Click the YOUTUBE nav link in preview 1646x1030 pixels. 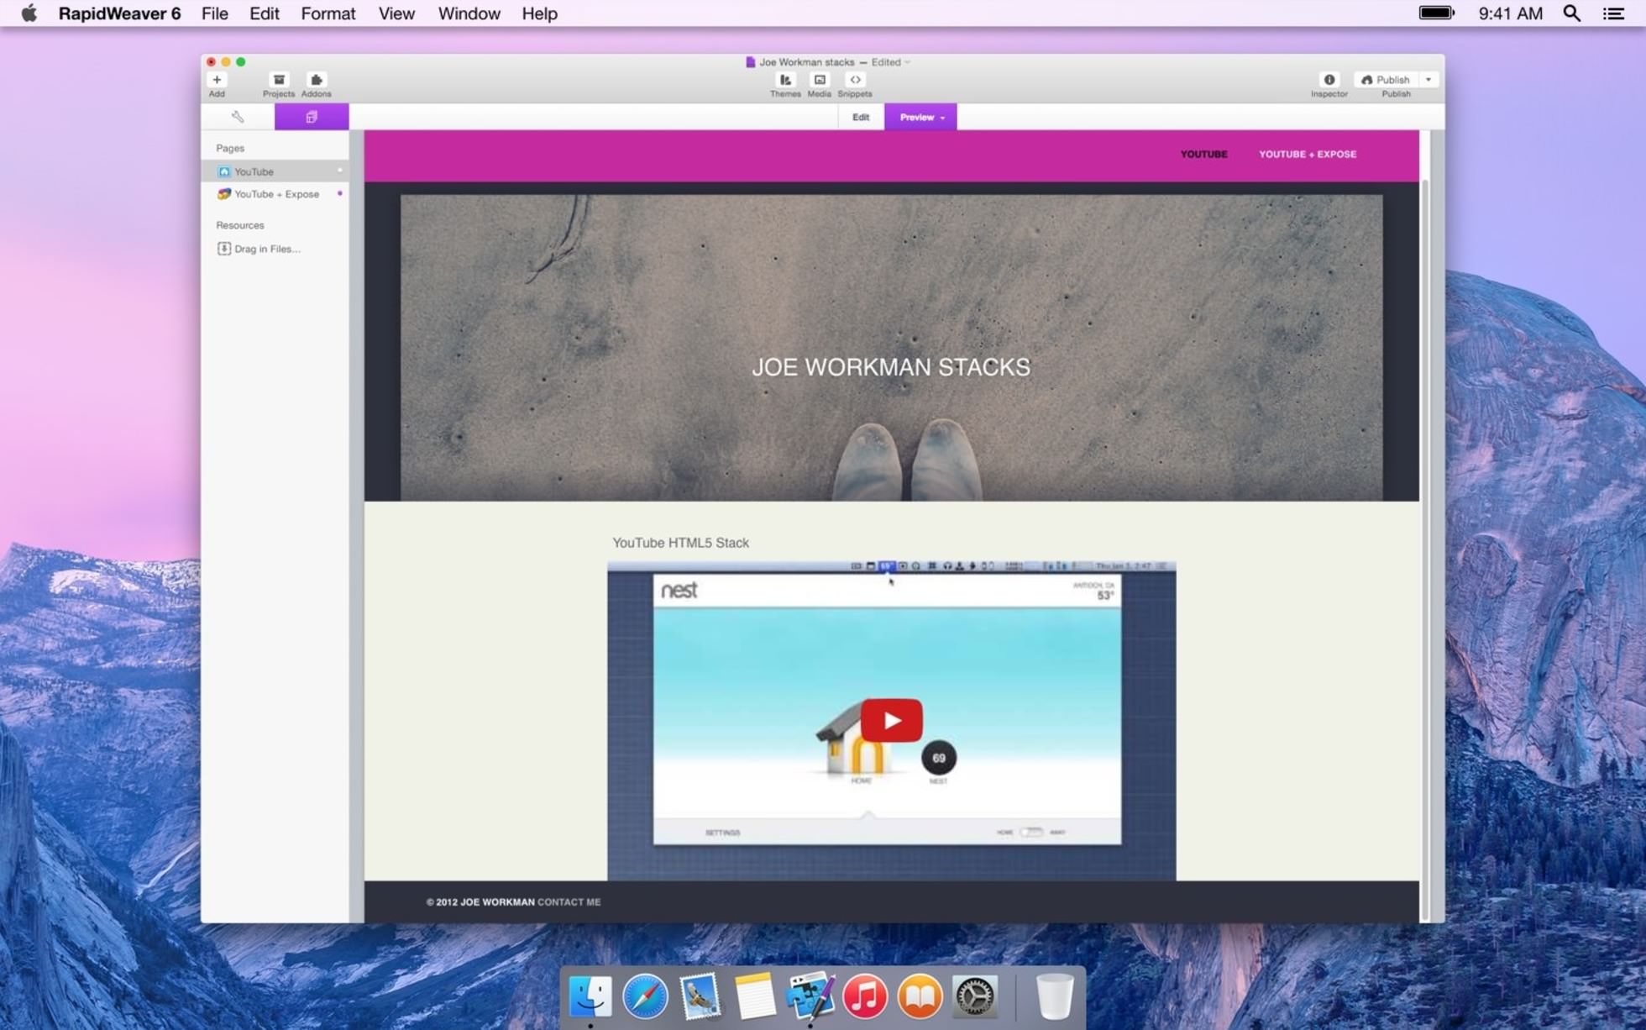coord(1203,155)
